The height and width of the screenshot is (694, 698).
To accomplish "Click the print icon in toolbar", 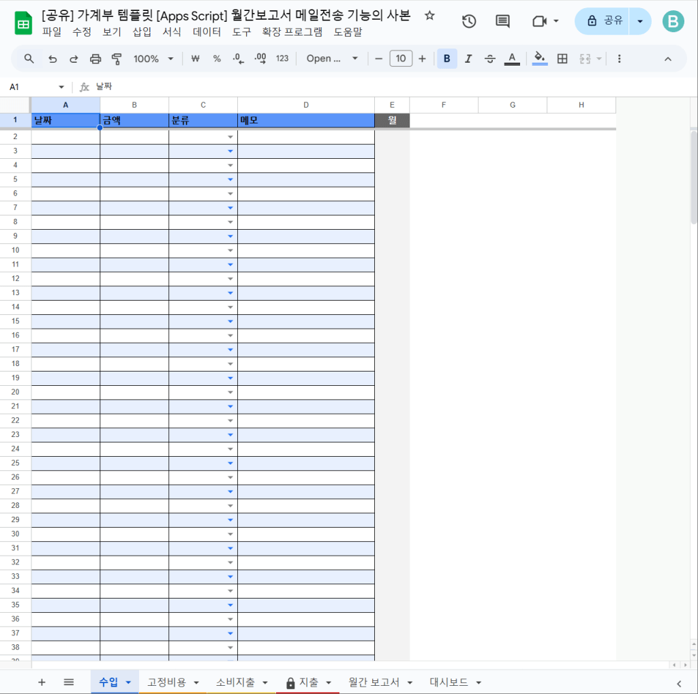I will pos(95,59).
